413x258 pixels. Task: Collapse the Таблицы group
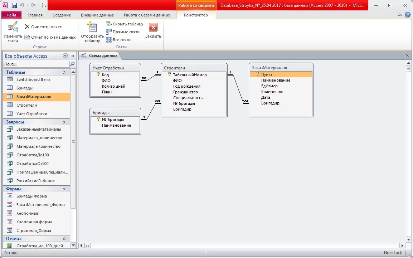point(64,72)
